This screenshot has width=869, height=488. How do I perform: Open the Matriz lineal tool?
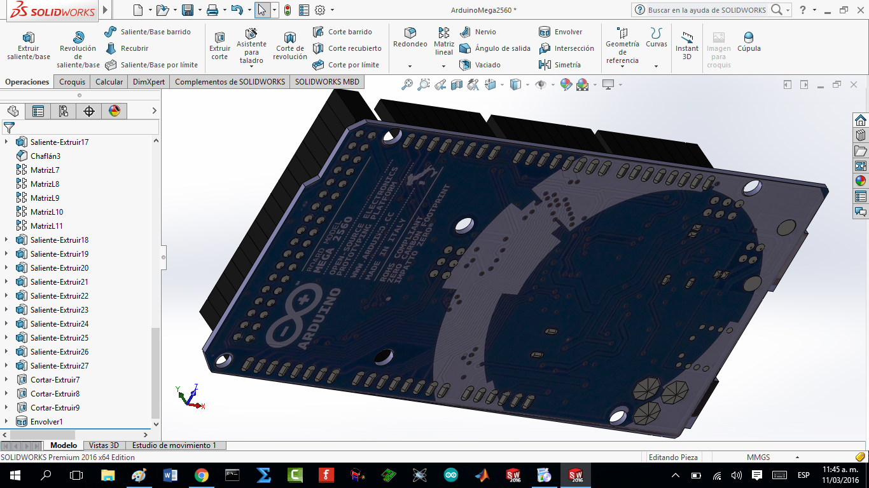[444, 41]
